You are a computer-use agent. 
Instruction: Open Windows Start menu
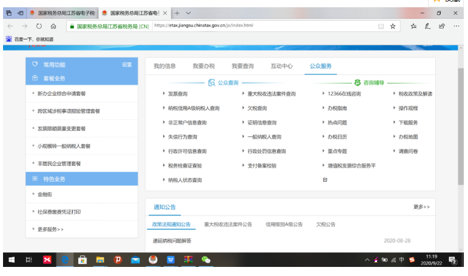12,260
